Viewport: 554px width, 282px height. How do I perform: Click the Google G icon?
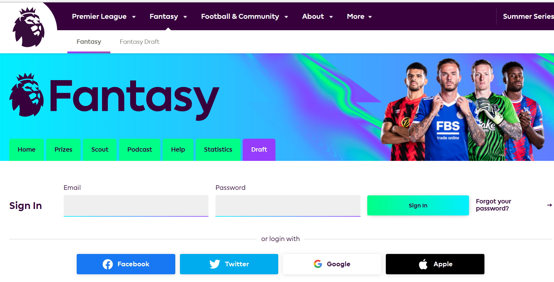pyautogui.click(x=318, y=264)
